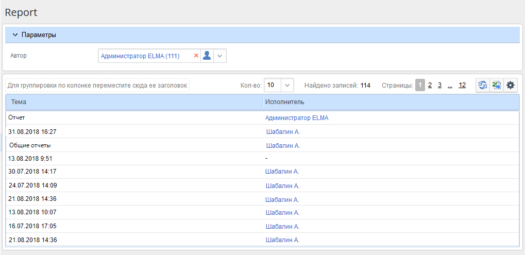Go to page 2
525x255 pixels.
click(430, 86)
